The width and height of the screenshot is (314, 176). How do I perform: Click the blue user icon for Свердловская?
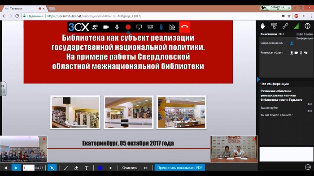pyautogui.click(x=292, y=43)
